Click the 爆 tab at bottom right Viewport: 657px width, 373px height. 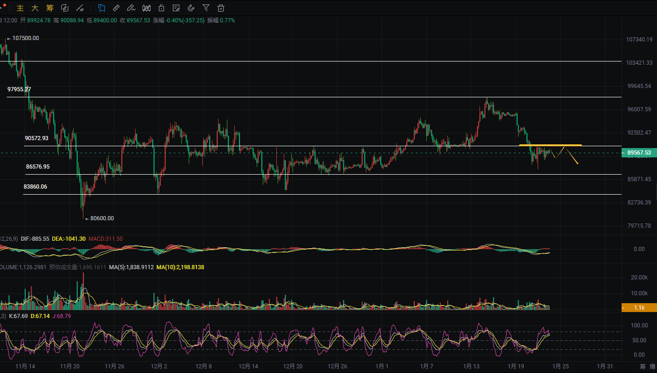pyautogui.click(x=652, y=366)
